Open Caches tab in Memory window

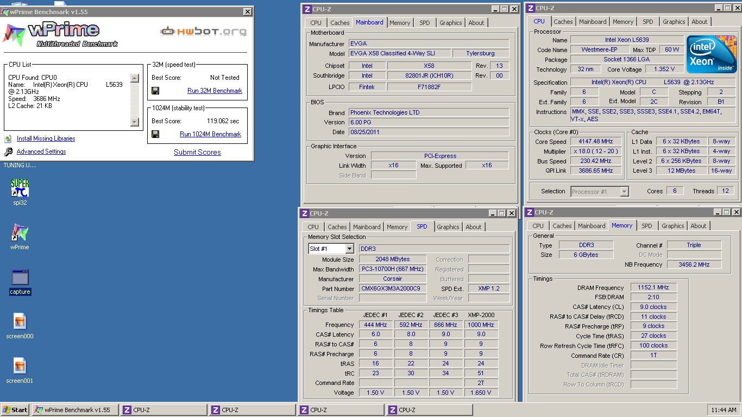(x=562, y=226)
